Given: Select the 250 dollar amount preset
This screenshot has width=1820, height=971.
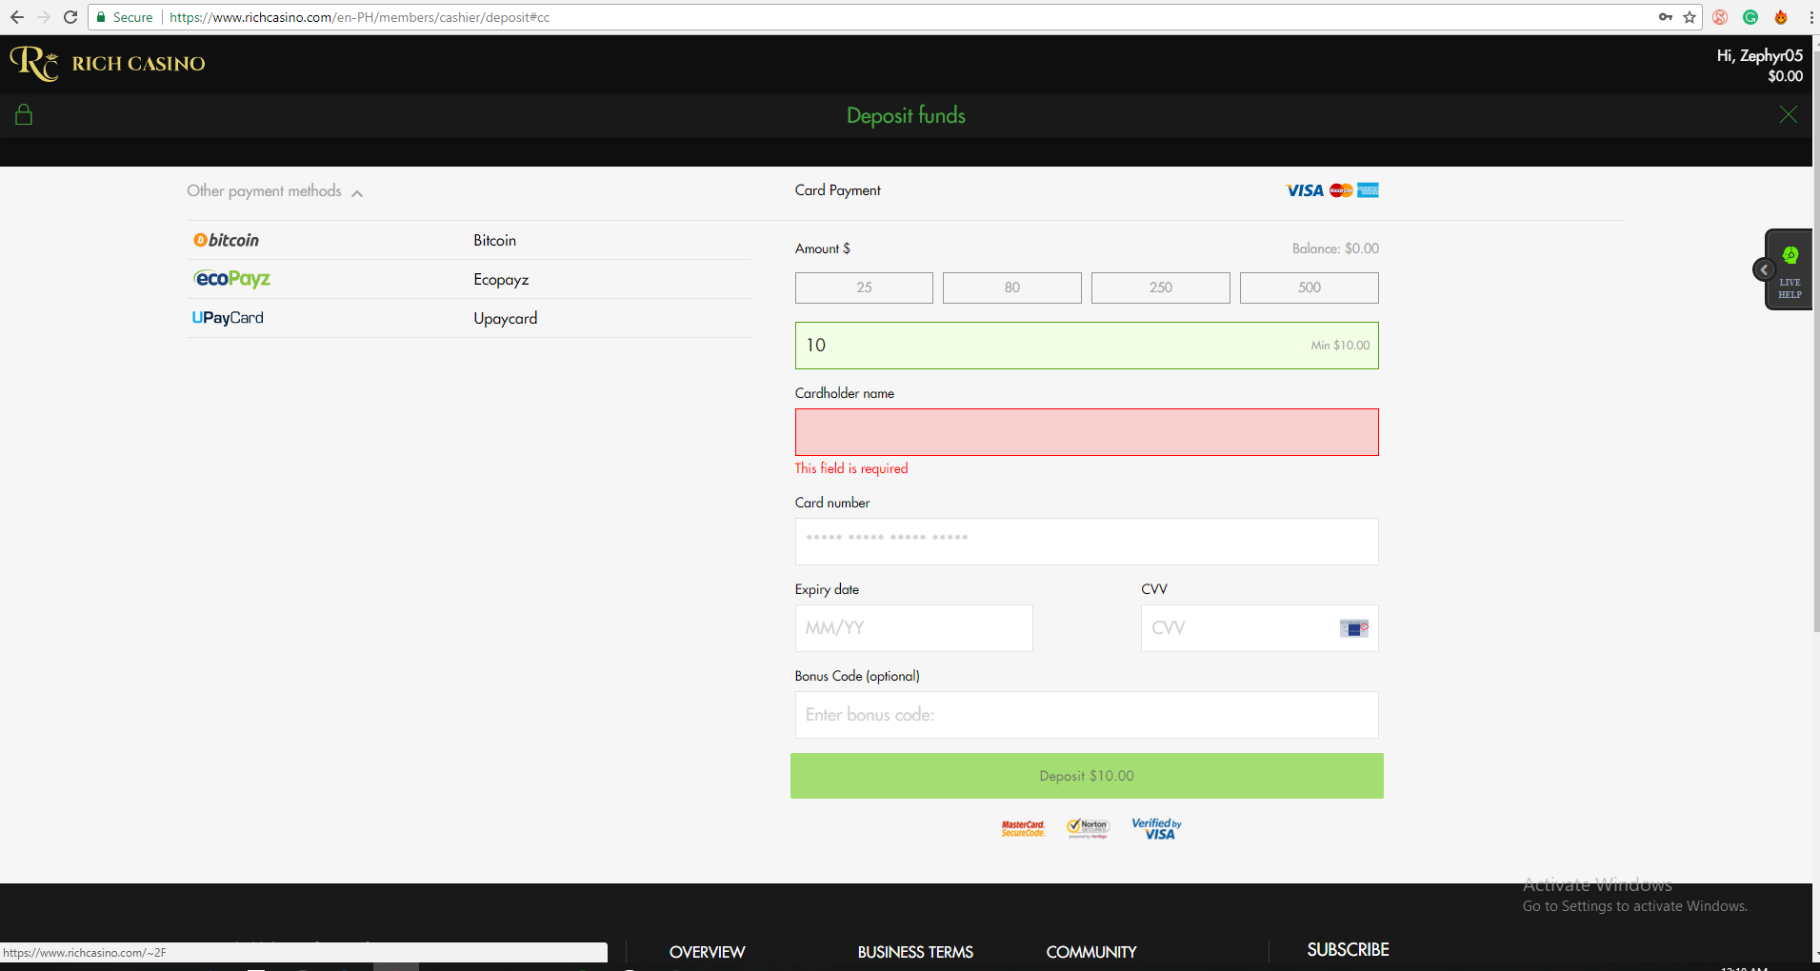Looking at the screenshot, I should click(1161, 287).
